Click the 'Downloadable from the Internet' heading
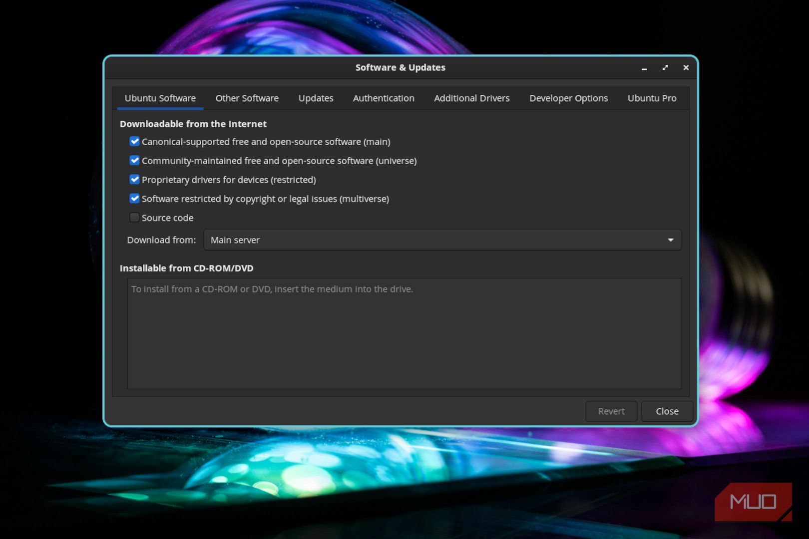This screenshot has width=809, height=539. (193, 124)
